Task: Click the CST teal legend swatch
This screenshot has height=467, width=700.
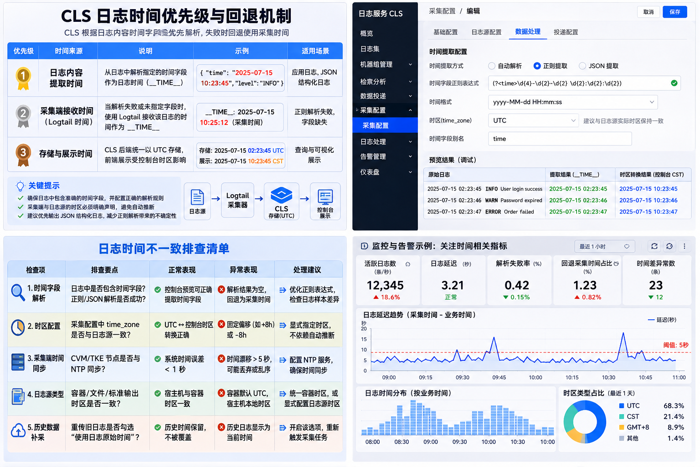Action: pyautogui.click(x=622, y=416)
